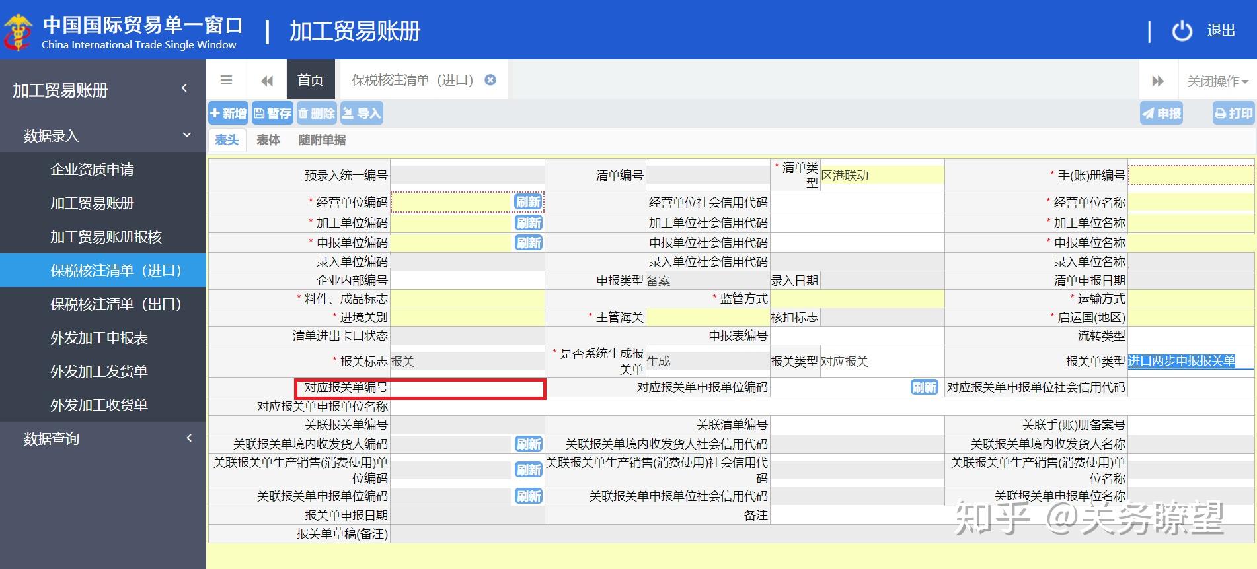The height and width of the screenshot is (569, 1257).
Task: Click 刷新 beside 申报单位编码
Action: click(529, 242)
